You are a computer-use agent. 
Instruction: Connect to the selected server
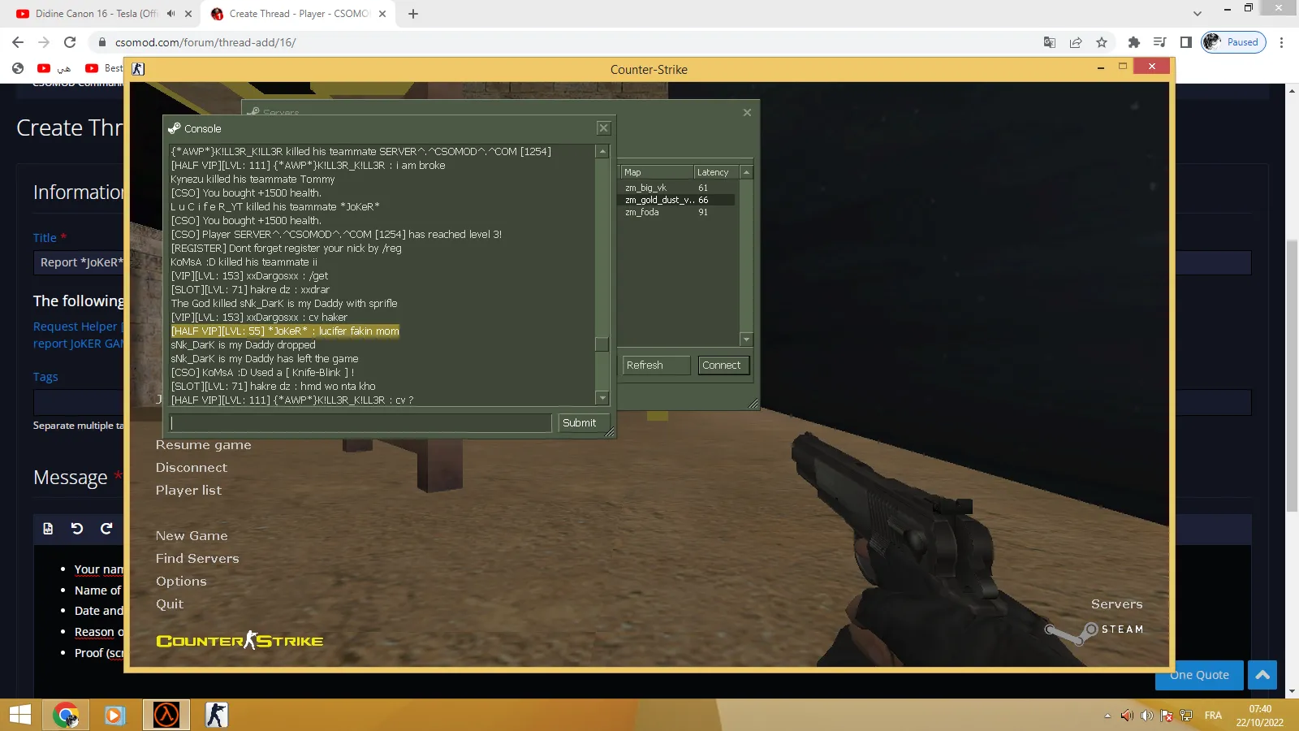point(723,365)
